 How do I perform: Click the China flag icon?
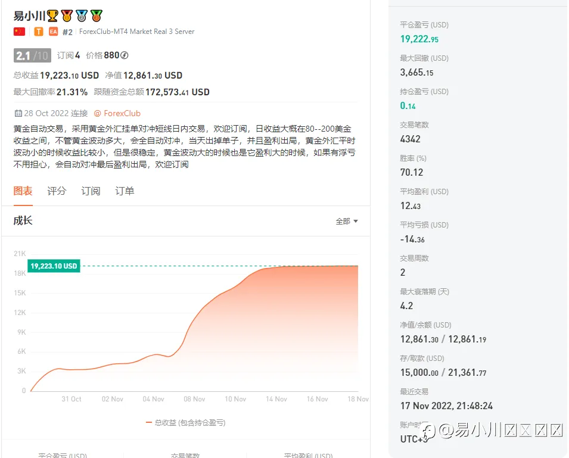pyautogui.click(x=19, y=32)
